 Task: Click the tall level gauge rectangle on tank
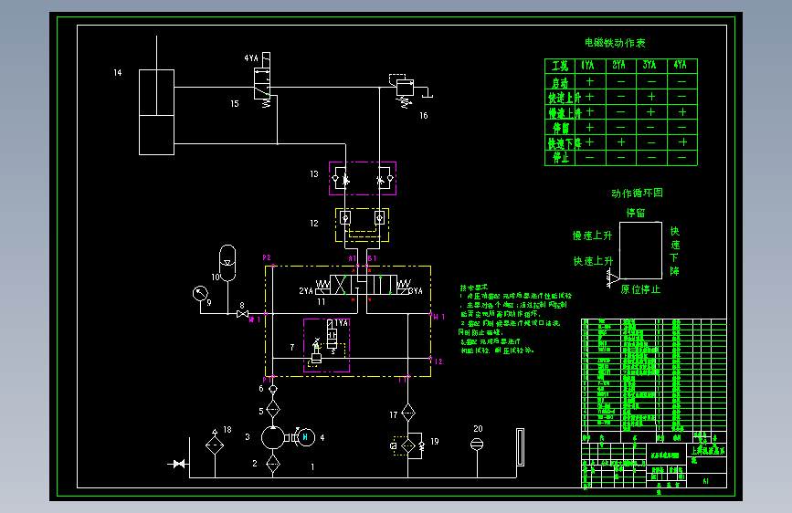[521, 447]
